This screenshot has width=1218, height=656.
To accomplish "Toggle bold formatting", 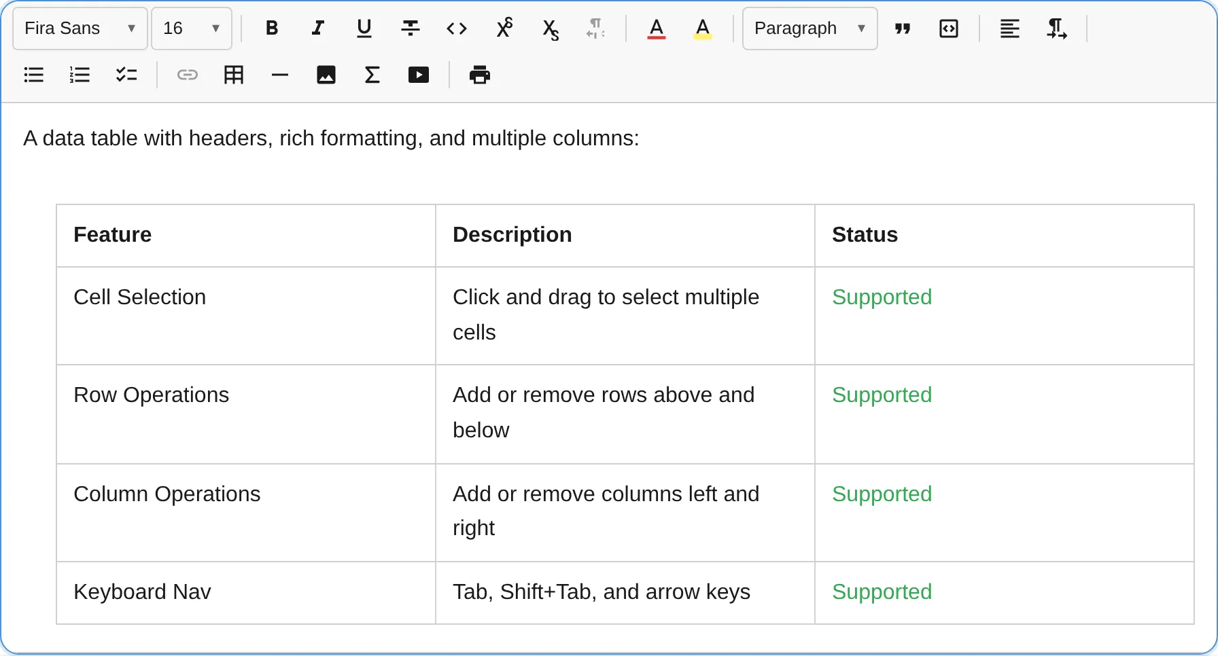I will (272, 29).
